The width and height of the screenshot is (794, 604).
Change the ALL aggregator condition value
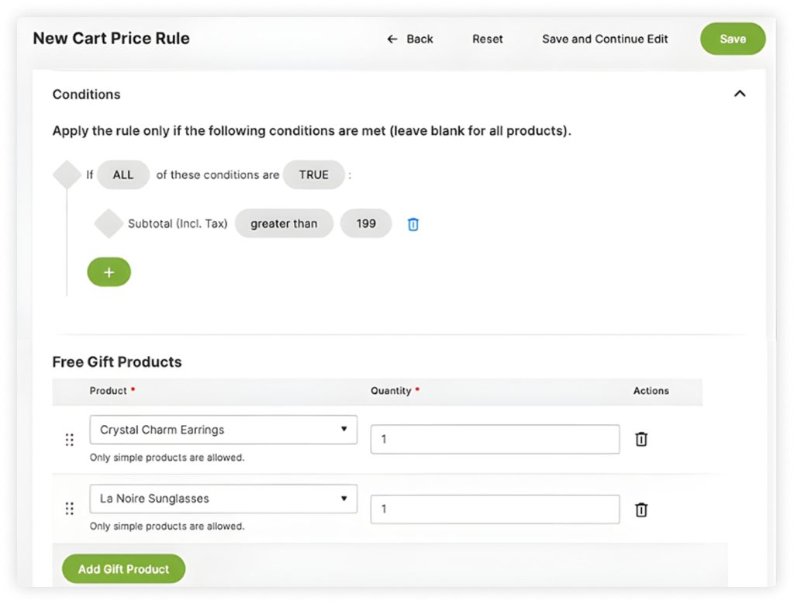pos(123,174)
